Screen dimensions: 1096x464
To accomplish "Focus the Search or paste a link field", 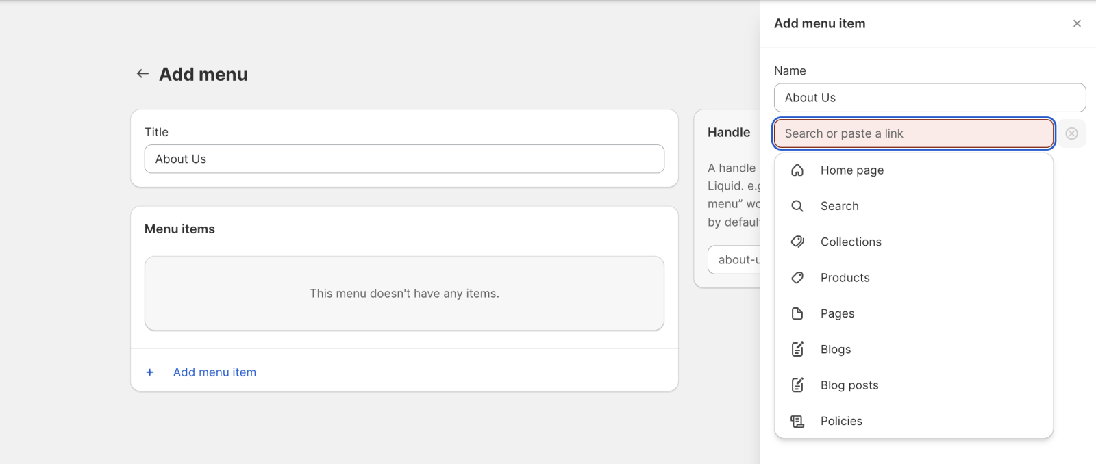I will click(x=914, y=133).
